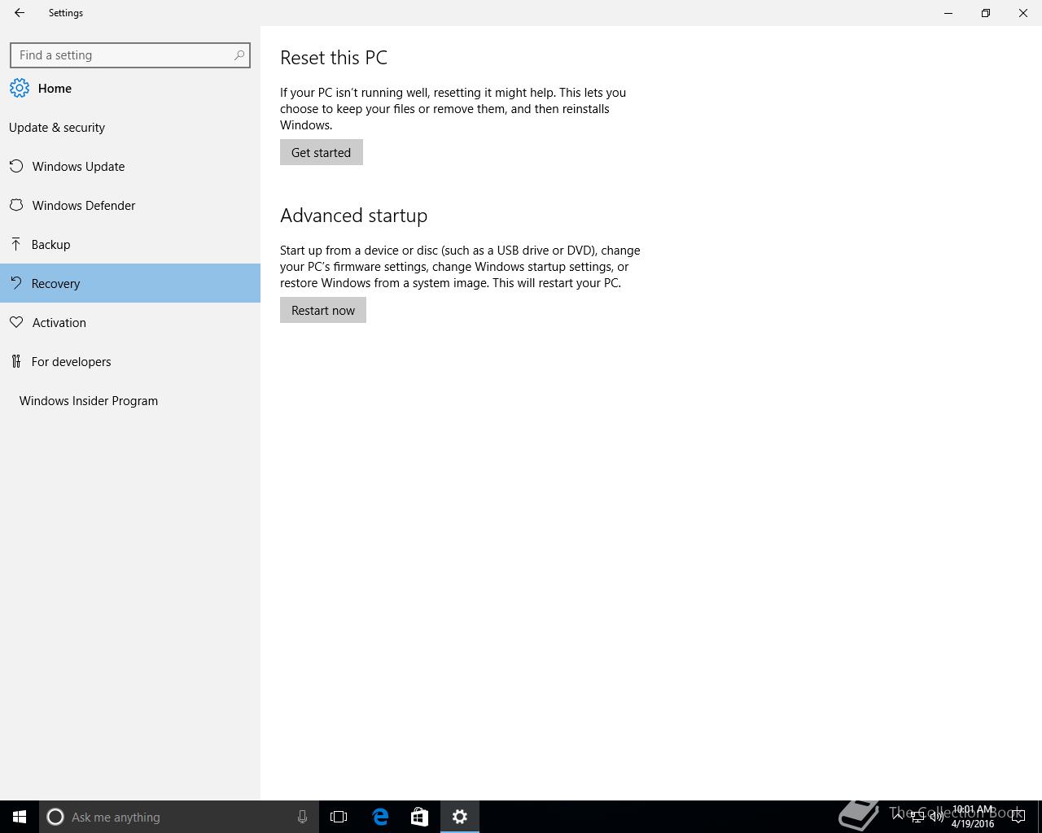
Task: Click Get started under Reset this PC
Action: point(322,152)
